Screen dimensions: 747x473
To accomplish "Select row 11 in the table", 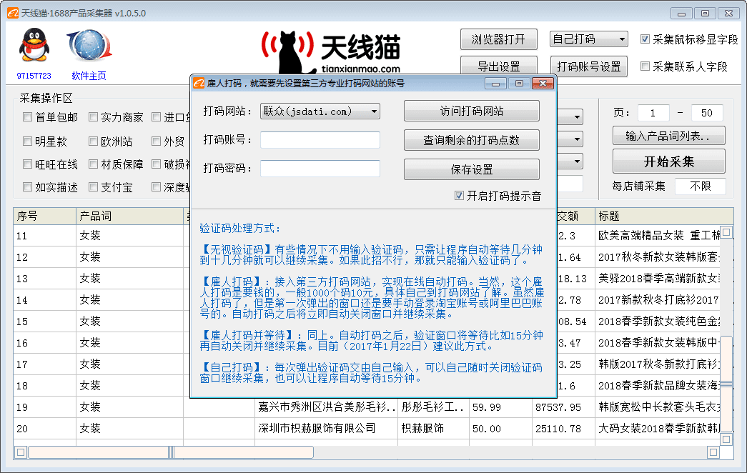I will point(45,236).
